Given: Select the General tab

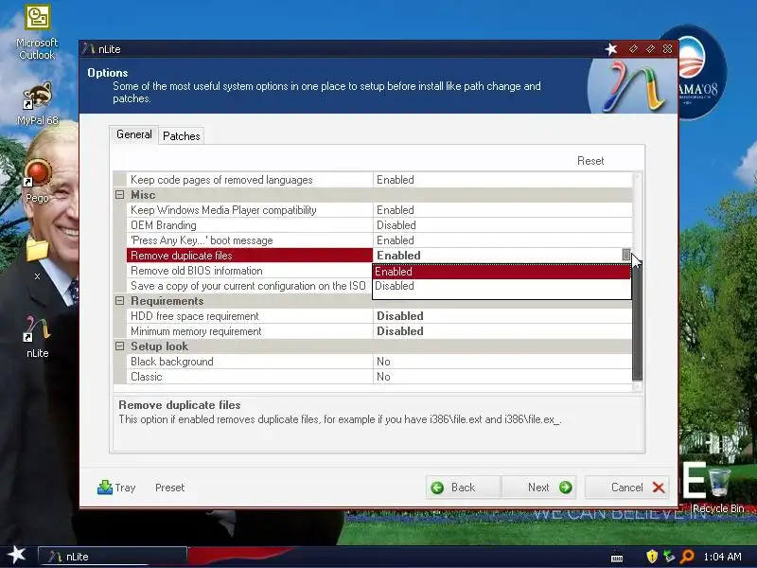Looking at the screenshot, I should click(x=133, y=134).
